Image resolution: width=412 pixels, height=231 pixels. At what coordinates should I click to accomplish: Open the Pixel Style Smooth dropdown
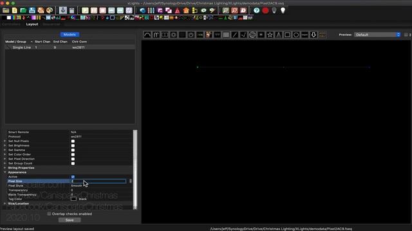tap(101, 185)
